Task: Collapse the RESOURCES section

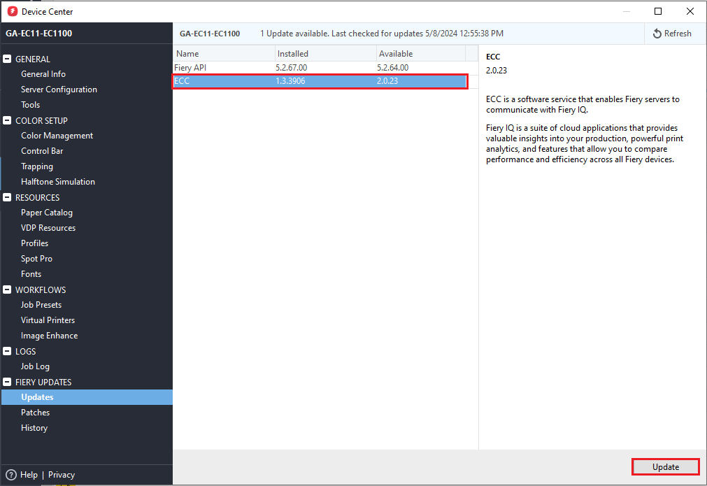Action: pyautogui.click(x=8, y=198)
